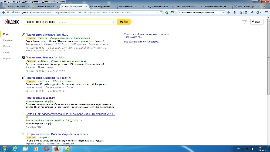Screen dimensions: 270x152
Task: Open the Журнал menu
Action: (x=26, y=2)
